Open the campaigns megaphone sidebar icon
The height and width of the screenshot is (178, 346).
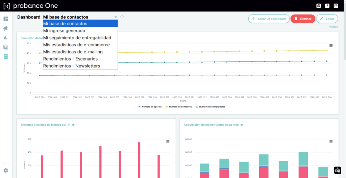point(6,28)
